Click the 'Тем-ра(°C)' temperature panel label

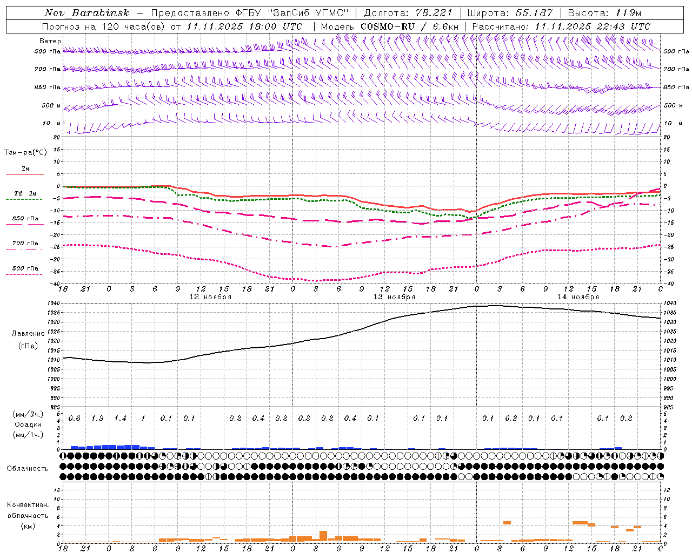click(x=25, y=153)
